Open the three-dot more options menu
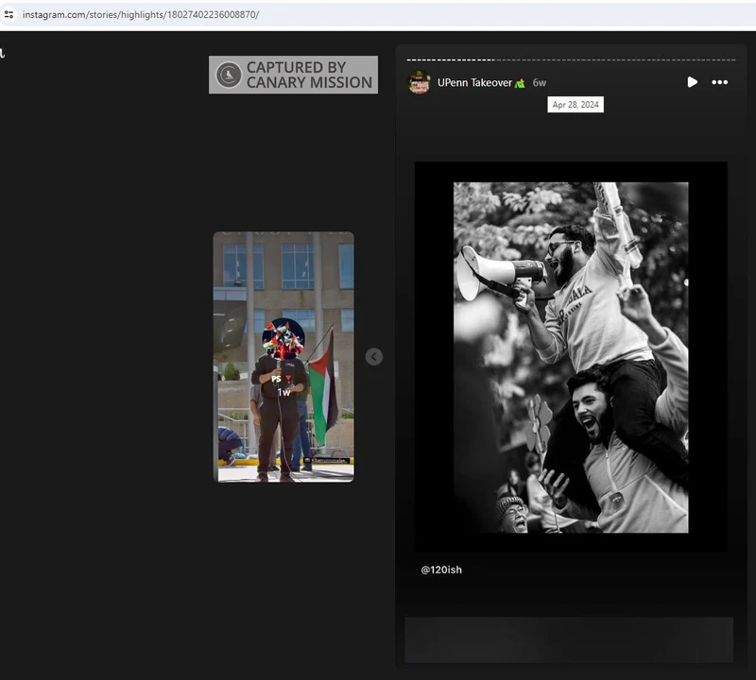The width and height of the screenshot is (756, 680). 720,82
